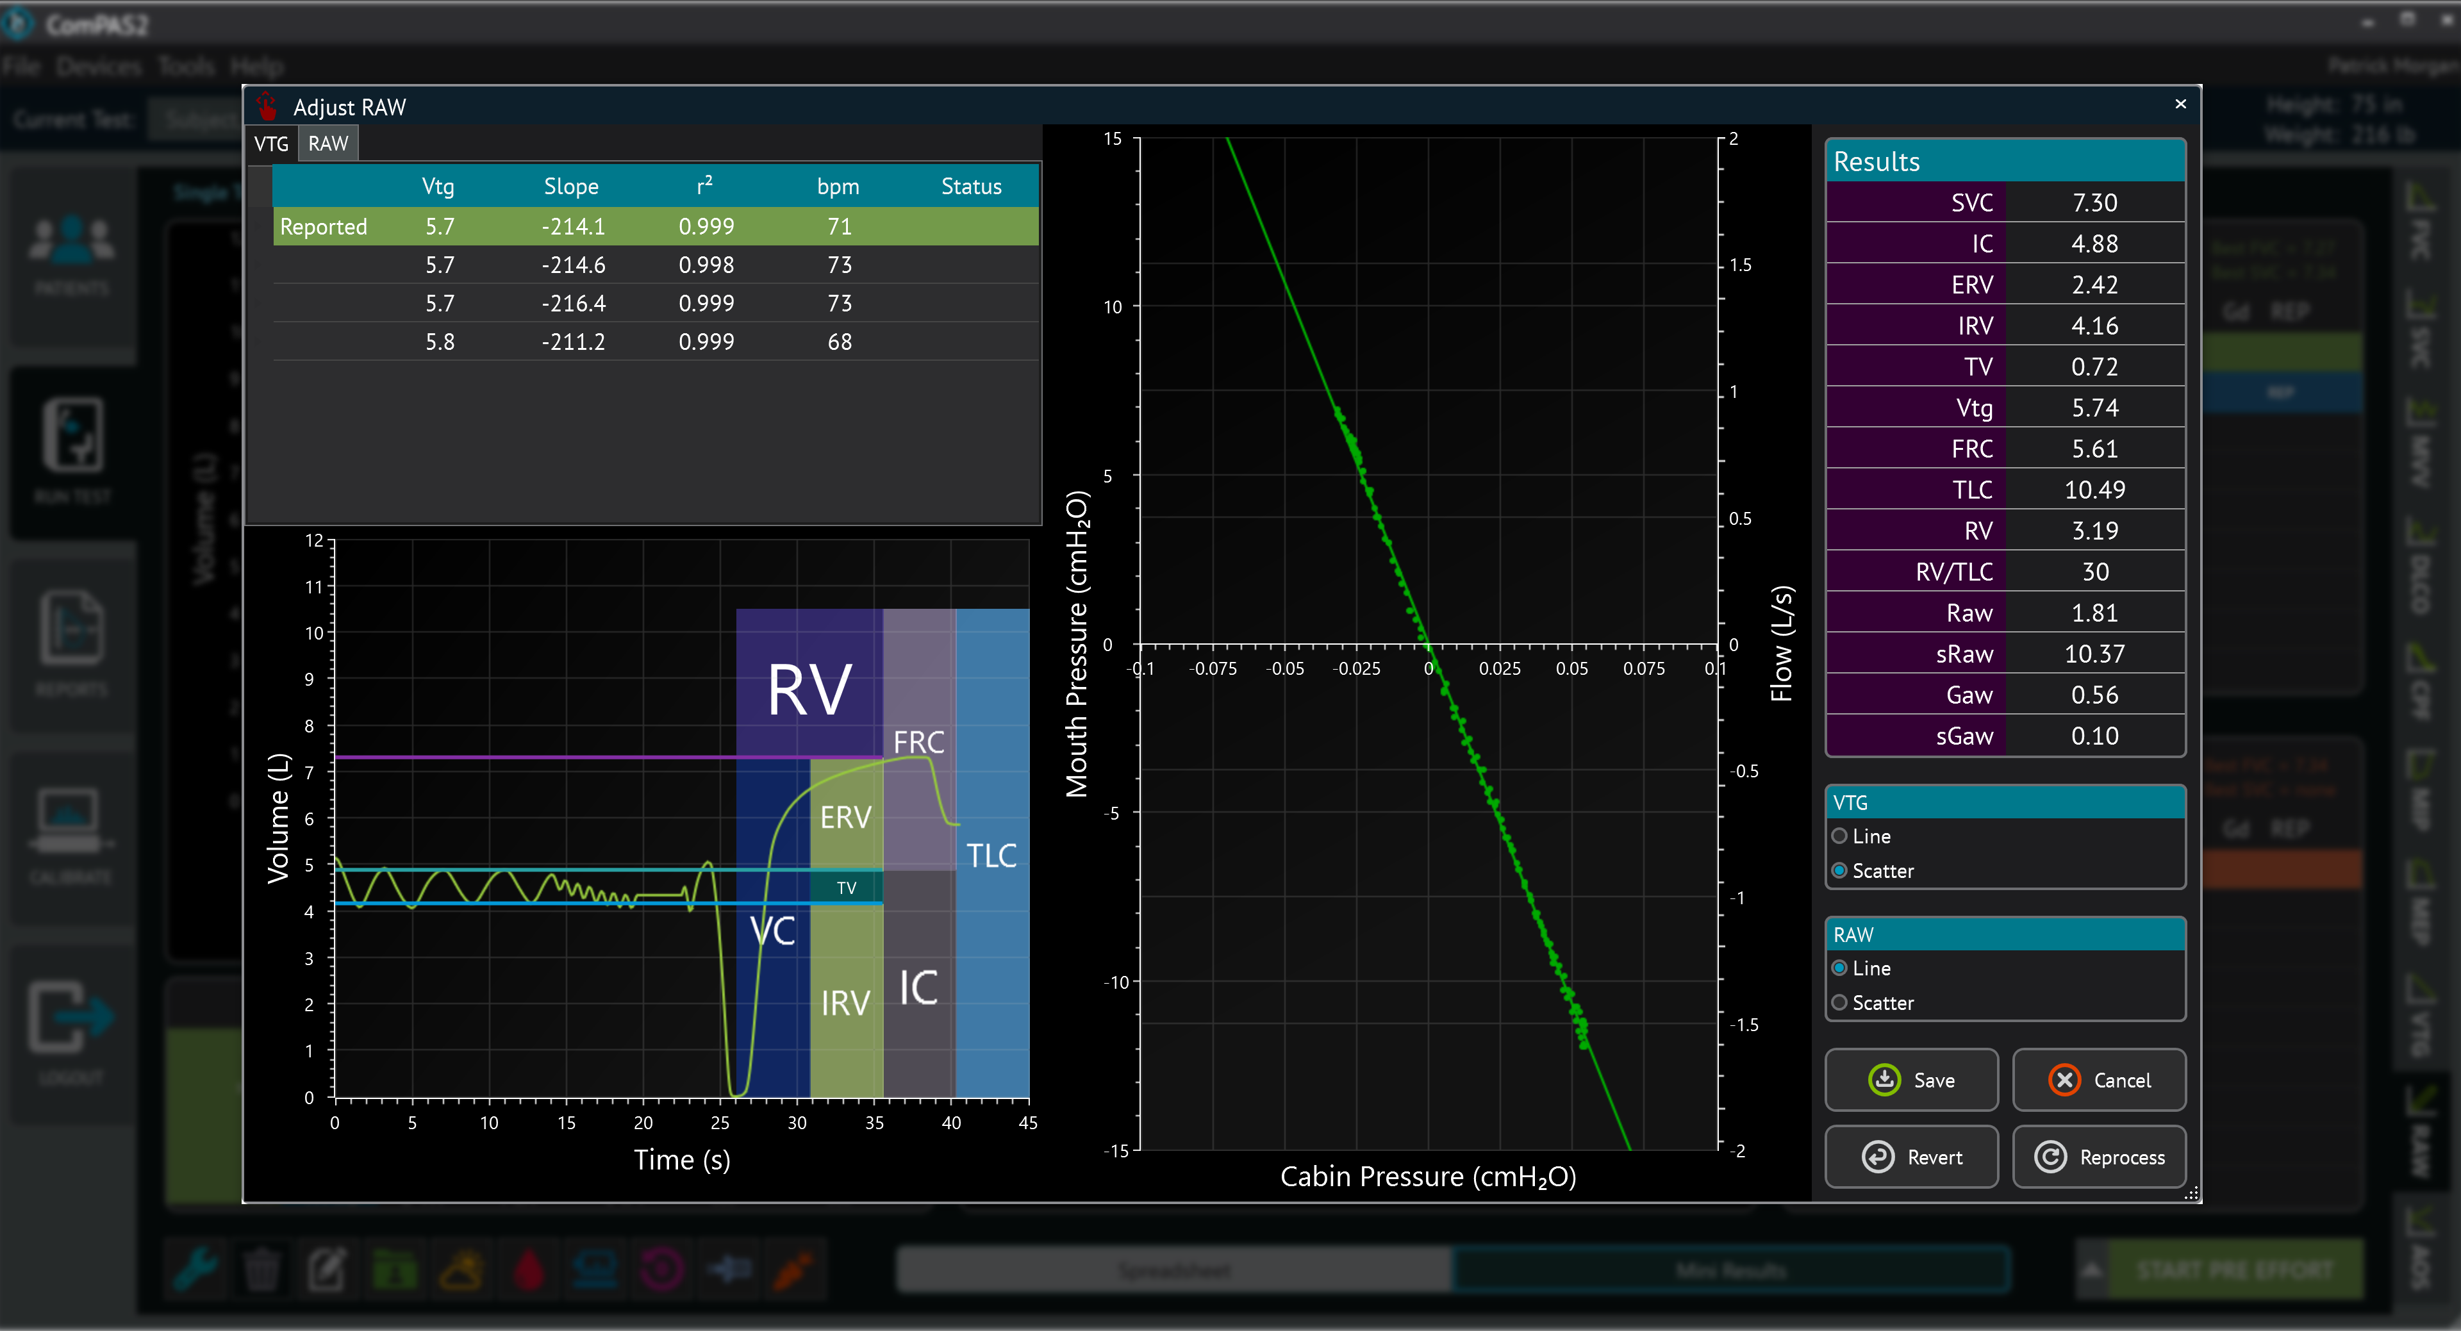Select Scatter display under RAW options
The width and height of the screenshot is (2461, 1331).
(x=1873, y=1002)
